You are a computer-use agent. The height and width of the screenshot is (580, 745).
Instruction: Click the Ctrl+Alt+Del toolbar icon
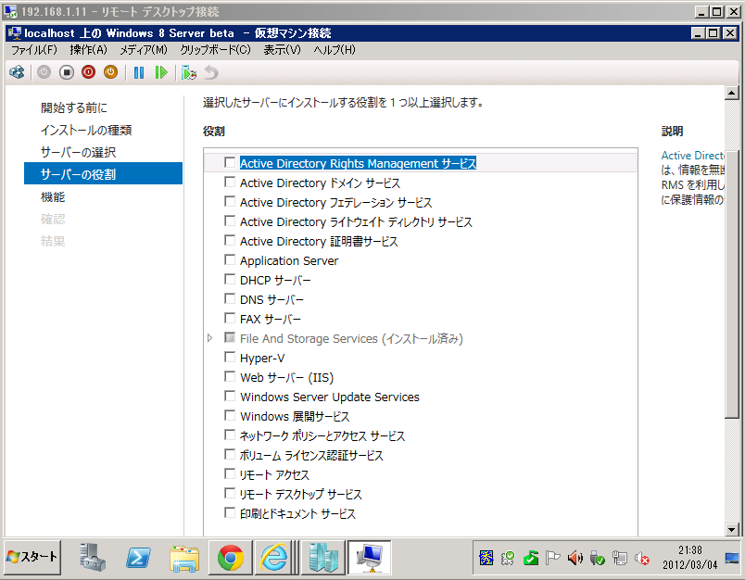(17, 72)
